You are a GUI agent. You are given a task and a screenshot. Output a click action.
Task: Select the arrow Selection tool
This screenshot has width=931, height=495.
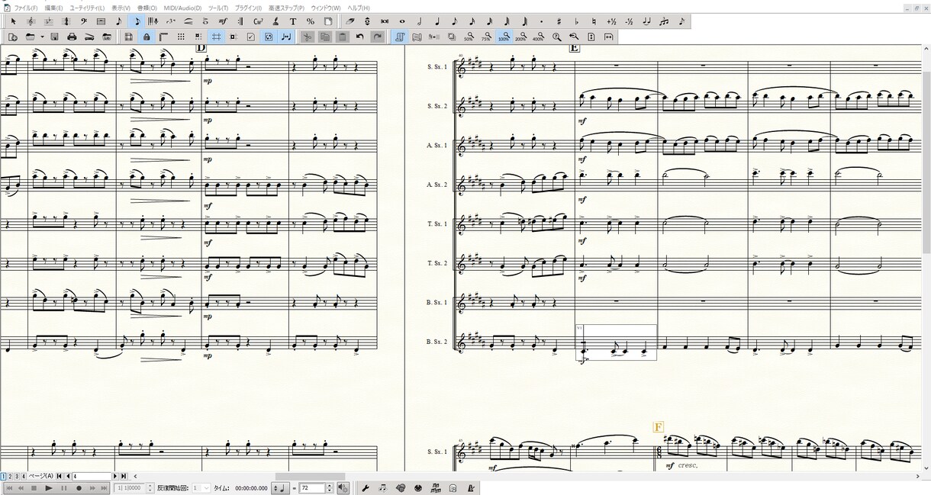(13, 21)
